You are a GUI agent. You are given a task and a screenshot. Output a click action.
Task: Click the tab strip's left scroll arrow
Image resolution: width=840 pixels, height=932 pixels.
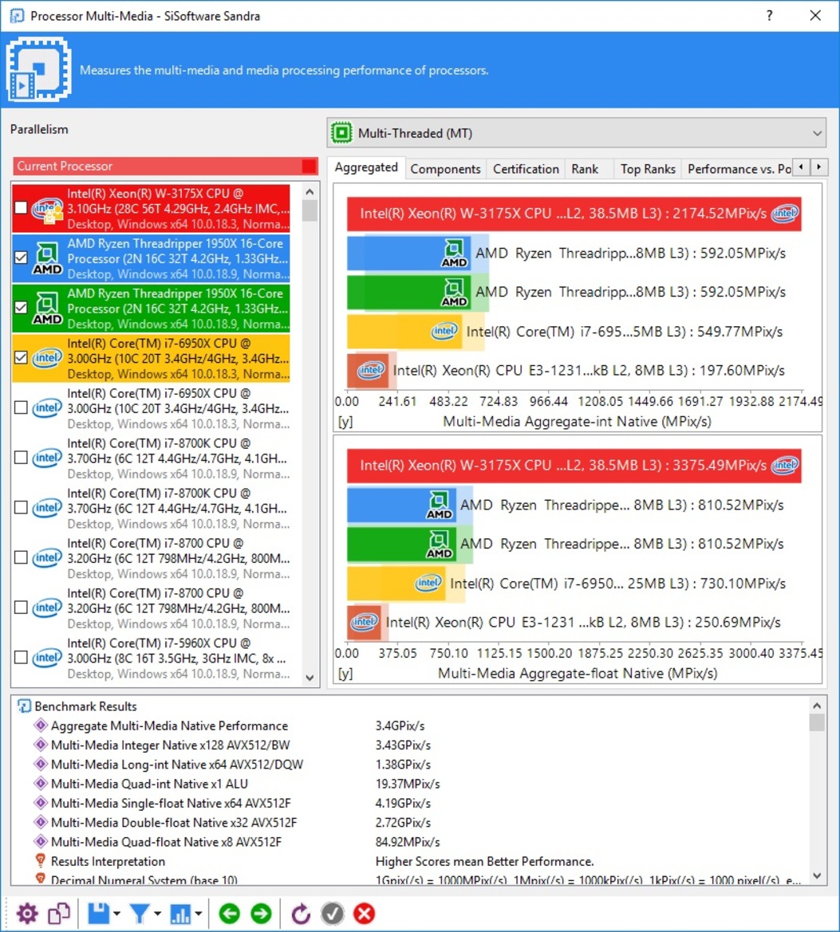pyautogui.click(x=802, y=167)
